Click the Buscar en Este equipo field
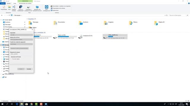The width and height of the screenshot is (190, 106). (x=179, y=15)
